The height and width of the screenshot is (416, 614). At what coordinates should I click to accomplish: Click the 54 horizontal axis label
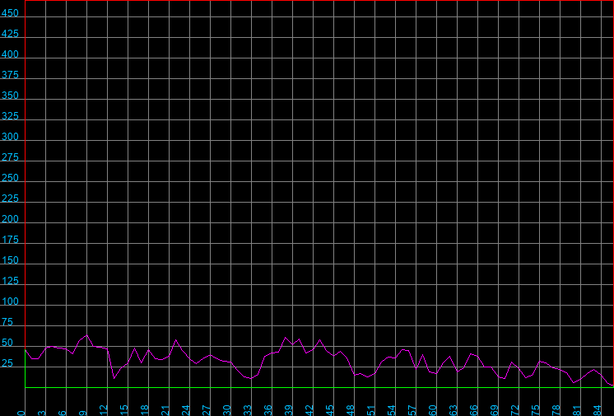pos(392,410)
